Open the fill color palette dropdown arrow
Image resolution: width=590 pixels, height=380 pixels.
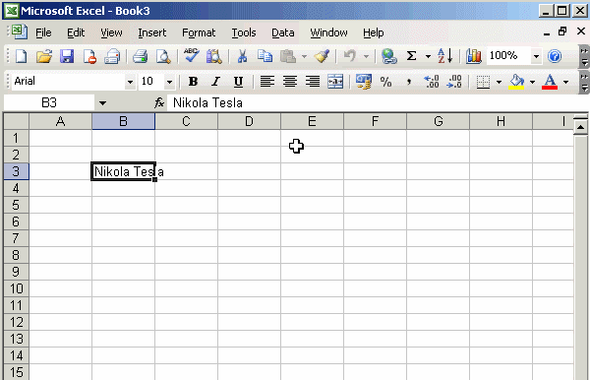point(532,82)
